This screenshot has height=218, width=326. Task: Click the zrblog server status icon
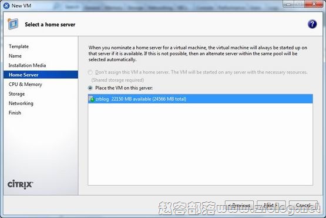point(91,99)
